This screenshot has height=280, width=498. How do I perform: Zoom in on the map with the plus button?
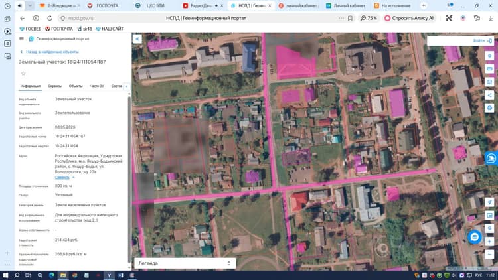pyautogui.click(x=489, y=242)
